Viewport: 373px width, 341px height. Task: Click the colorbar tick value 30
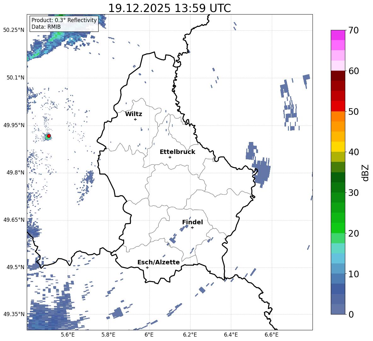click(x=353, y=193)
